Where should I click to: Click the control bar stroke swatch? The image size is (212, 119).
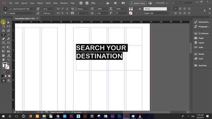tap(131, 13)
